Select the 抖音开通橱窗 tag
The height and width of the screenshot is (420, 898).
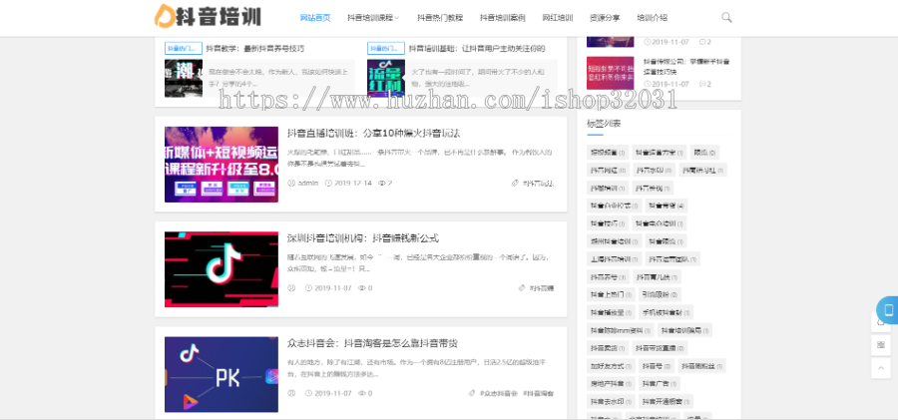(x=666, y=401)
